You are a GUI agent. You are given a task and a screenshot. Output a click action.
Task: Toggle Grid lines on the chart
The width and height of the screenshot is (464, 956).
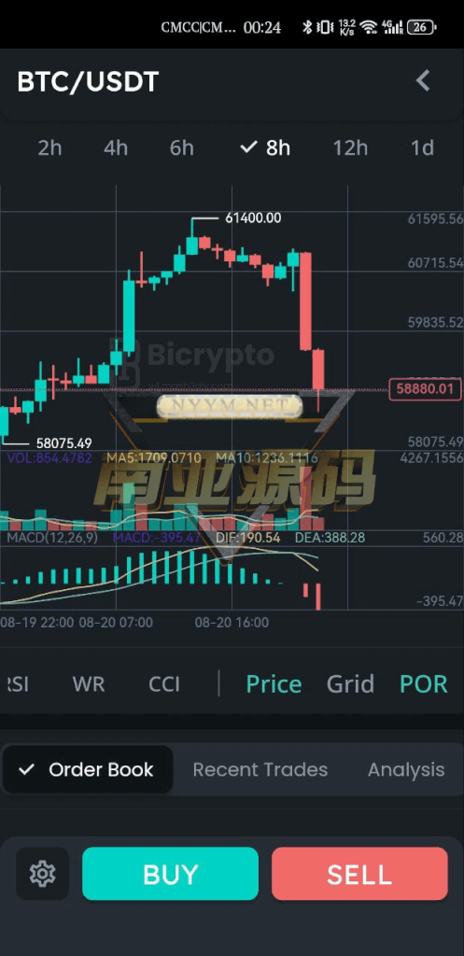pyautogui.click(x=350, y=684)
